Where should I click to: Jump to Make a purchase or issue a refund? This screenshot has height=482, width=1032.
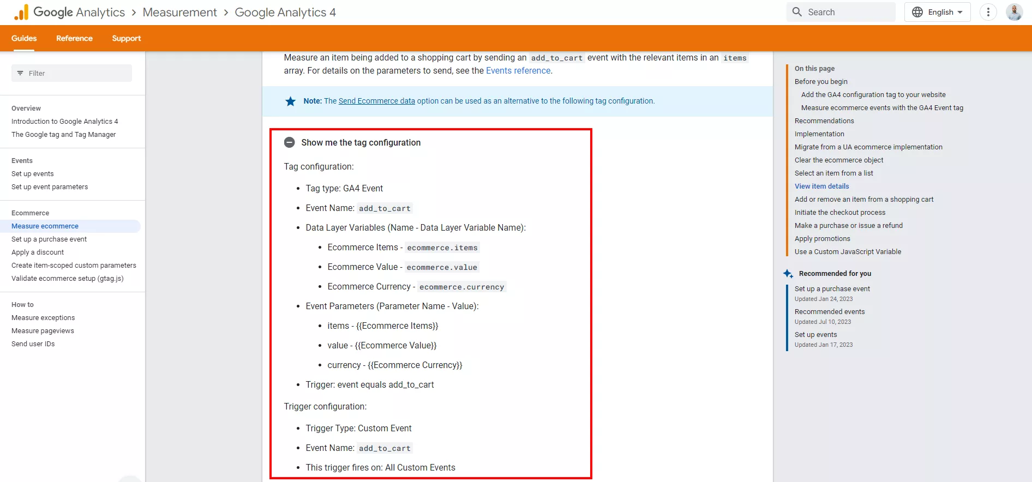[x=849, y=225]
